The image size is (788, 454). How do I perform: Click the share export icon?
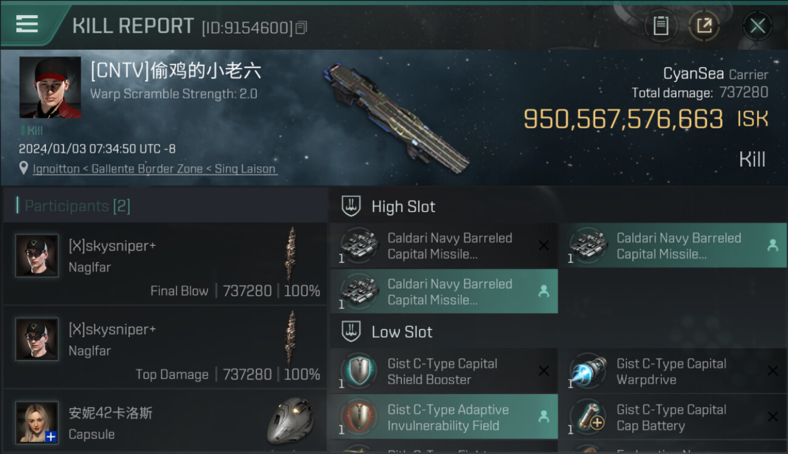pyautogui.click(x=704, y=25)
